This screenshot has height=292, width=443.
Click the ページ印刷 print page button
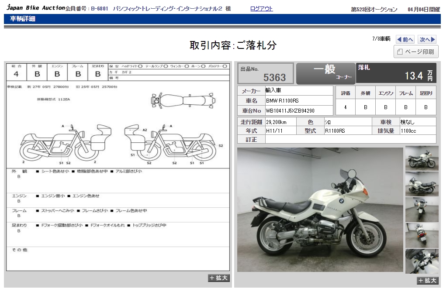(x=416, y=52)
